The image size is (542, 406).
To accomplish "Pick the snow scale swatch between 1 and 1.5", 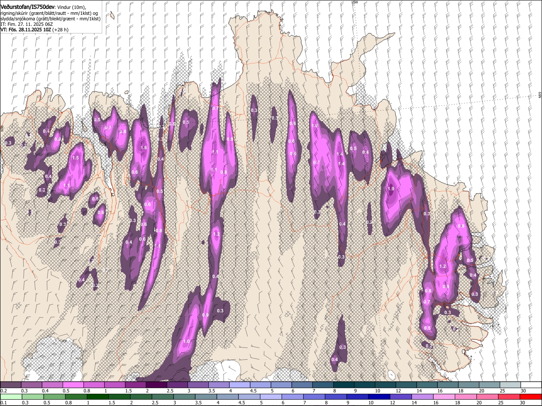I will [x=114, y=385].
